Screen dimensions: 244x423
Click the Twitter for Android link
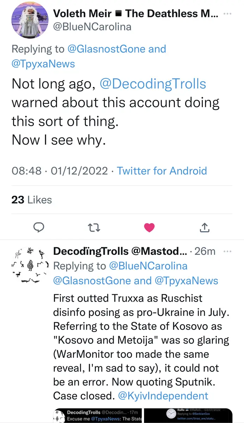tap(162, 171)
